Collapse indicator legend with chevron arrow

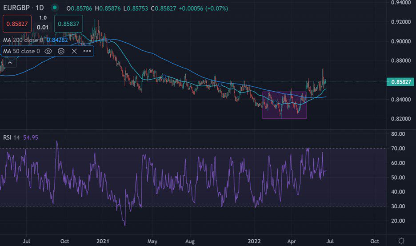[10, 63]
